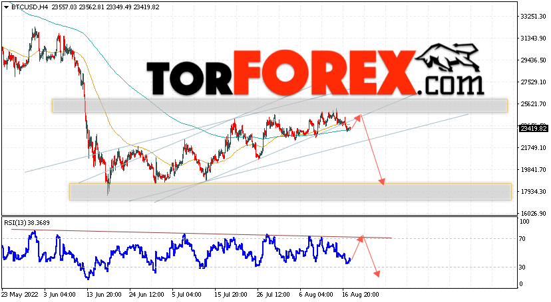Select the 31343.90 price axis label
551x302 pixels.
[534, 38]
